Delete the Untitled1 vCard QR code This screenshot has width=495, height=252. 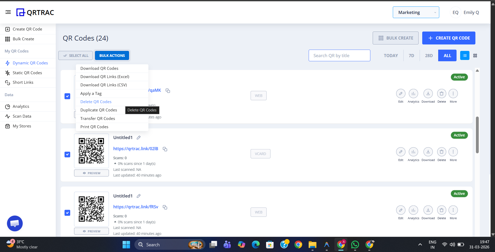click(x=441, y=152)
